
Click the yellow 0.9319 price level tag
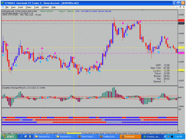(x=181, y=47)
